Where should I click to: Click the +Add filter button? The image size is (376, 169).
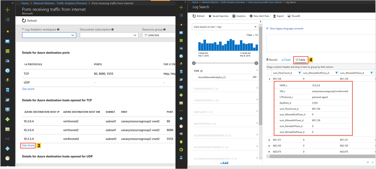click(x=224, y=163)
